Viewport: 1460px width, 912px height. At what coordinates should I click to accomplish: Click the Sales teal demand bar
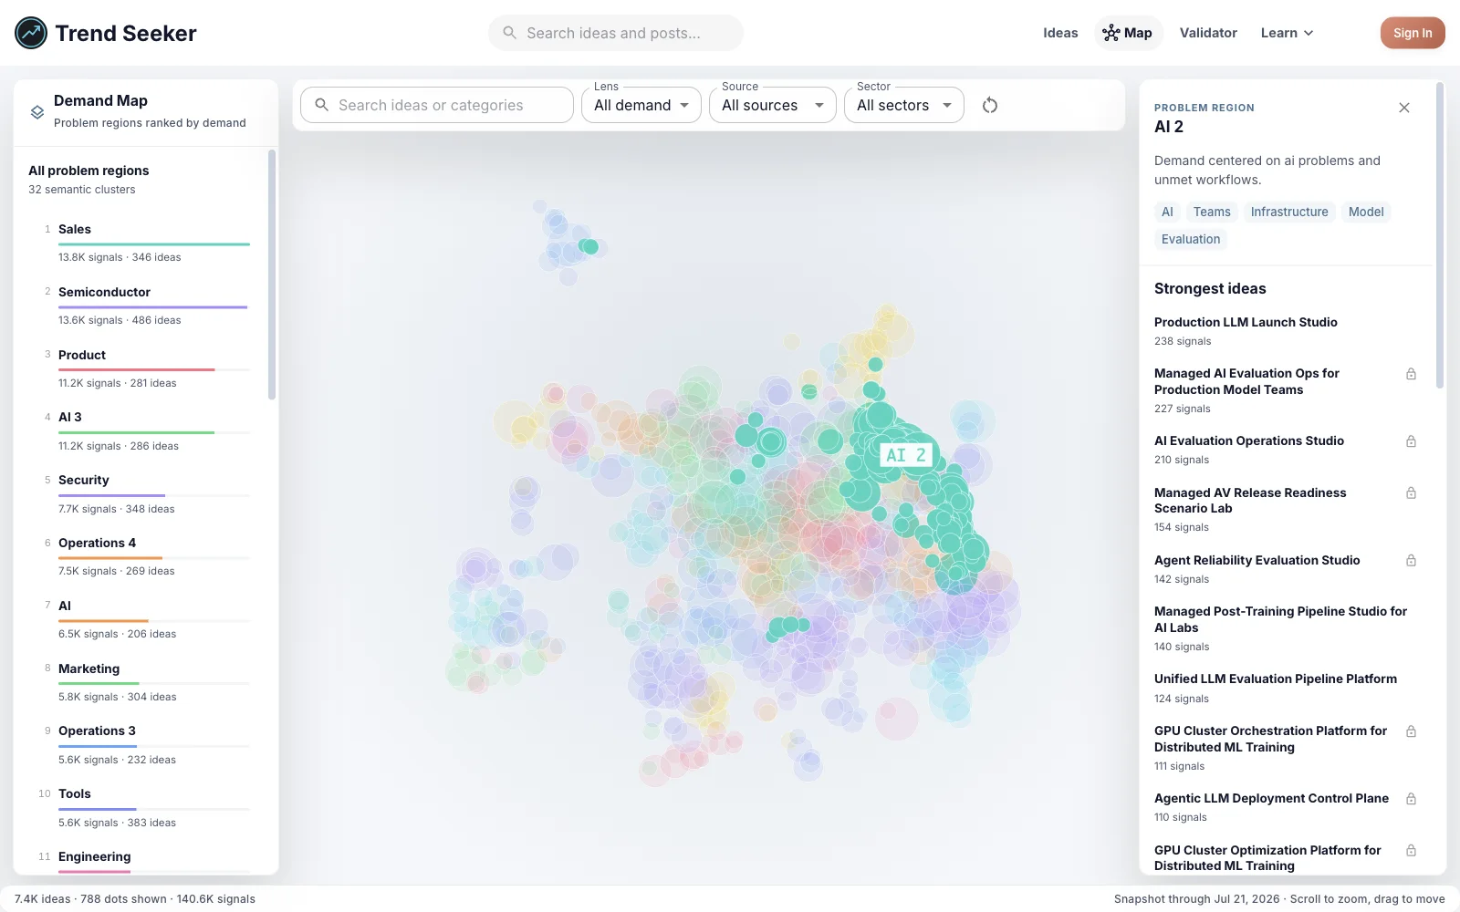click(x=154, y=244)
